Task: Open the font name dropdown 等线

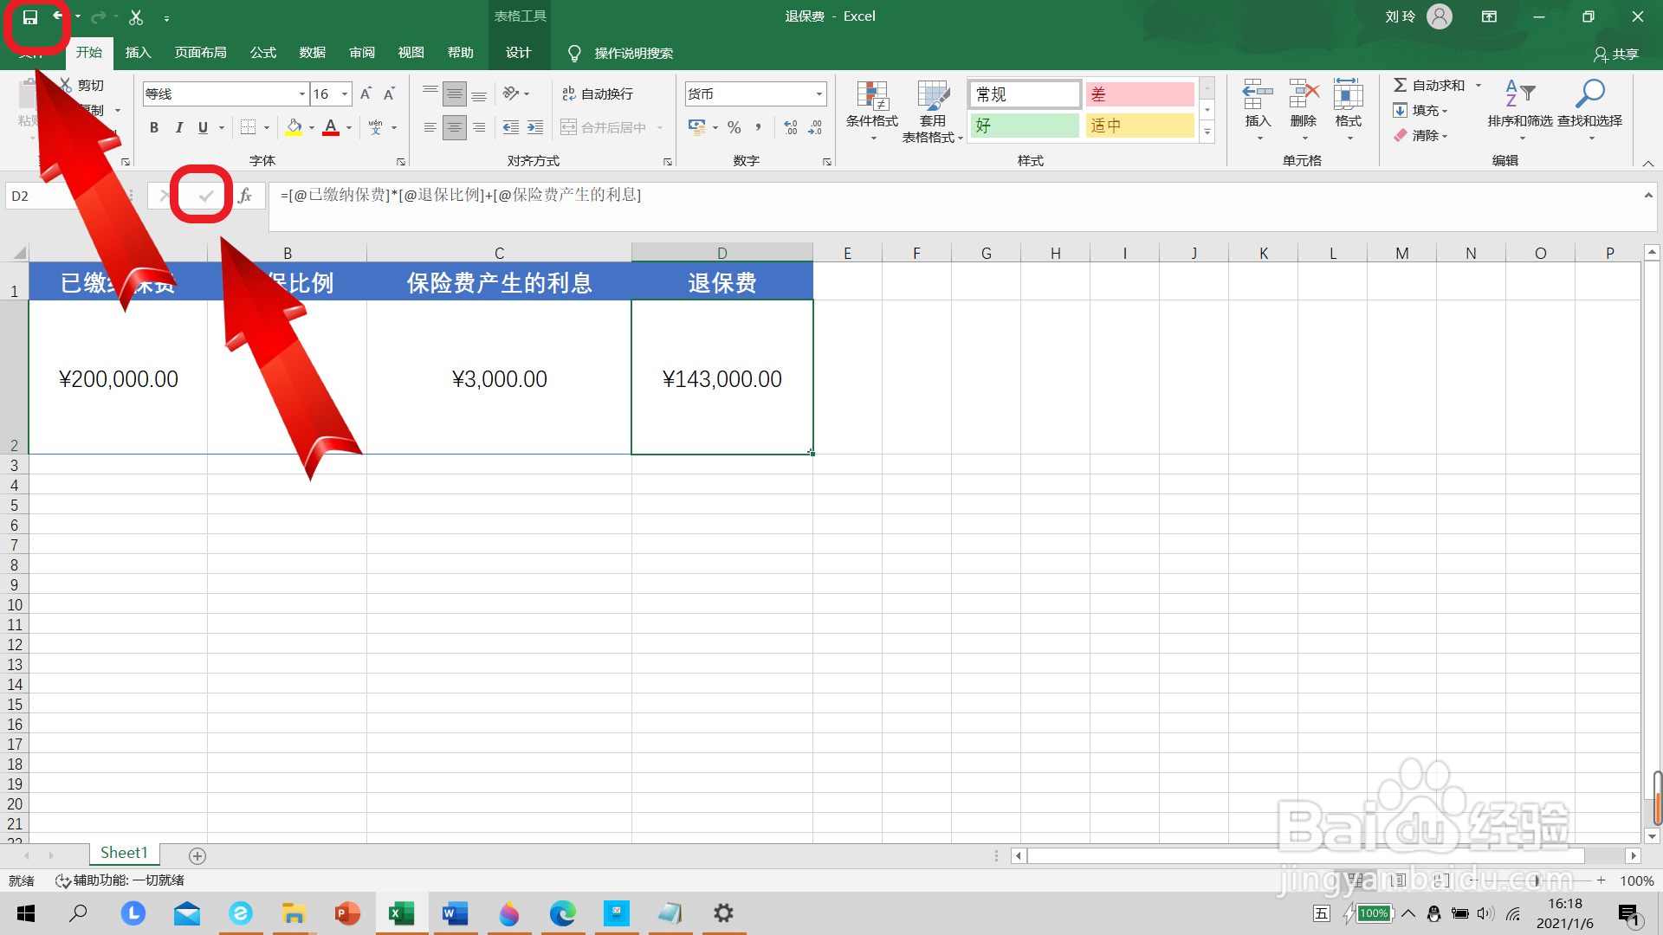Action: click(x=301, y=93)
